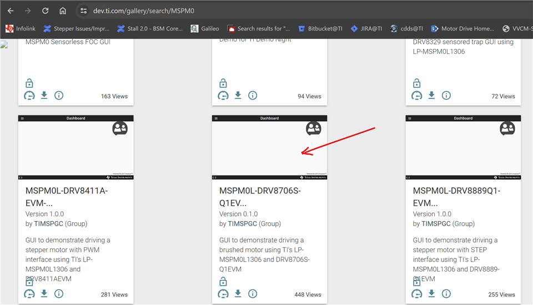Screen dimensions: 533x305
Task: Download icon on 72 Views card
Action: pos(432,95)
